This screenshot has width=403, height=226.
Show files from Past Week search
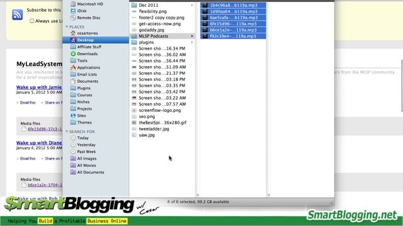point(86,152)
